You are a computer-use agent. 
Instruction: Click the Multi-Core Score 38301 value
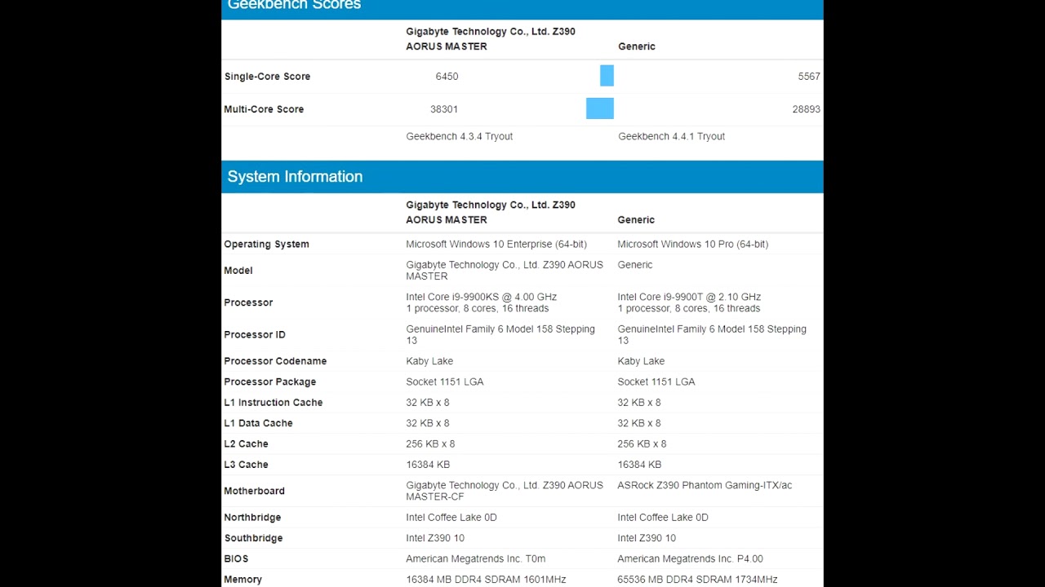click(444, 109)
